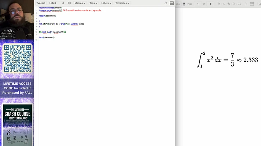
Task: Click the \begin{document} line
Action: tap(48, 16)
